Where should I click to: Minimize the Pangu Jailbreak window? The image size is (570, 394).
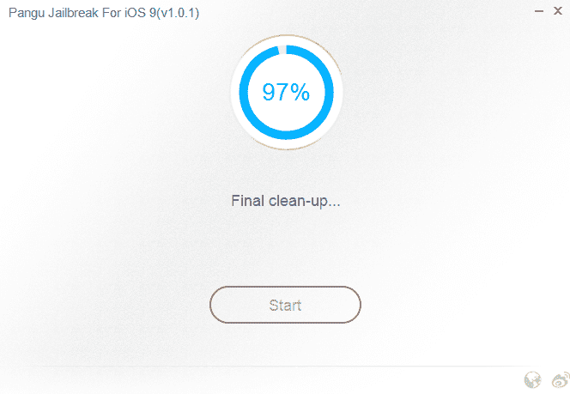(x=539, y=11)
